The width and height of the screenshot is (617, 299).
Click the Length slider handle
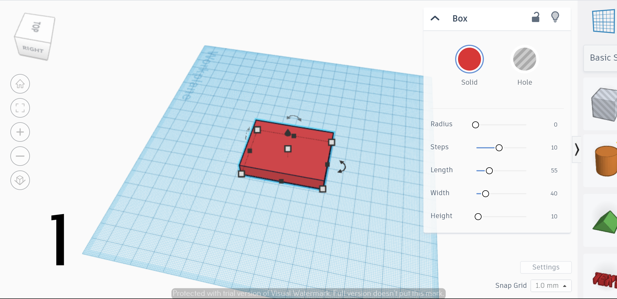point(489,171)
